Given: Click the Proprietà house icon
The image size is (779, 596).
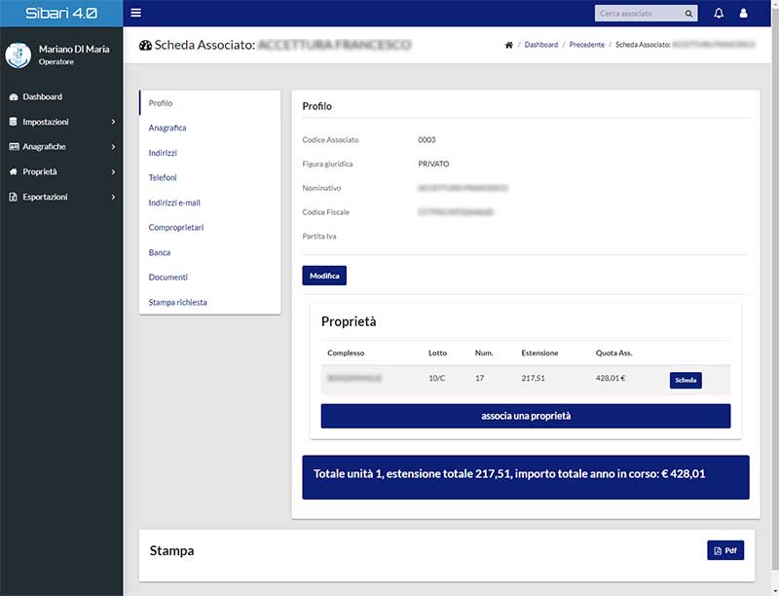Looking at the screenshot, I should click(14, 171).
